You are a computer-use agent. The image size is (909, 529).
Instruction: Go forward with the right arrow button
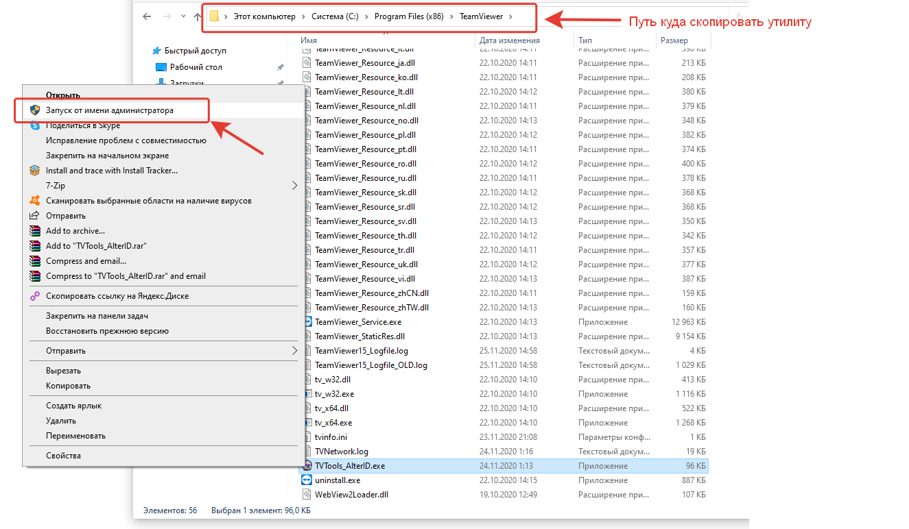(167, 16)
